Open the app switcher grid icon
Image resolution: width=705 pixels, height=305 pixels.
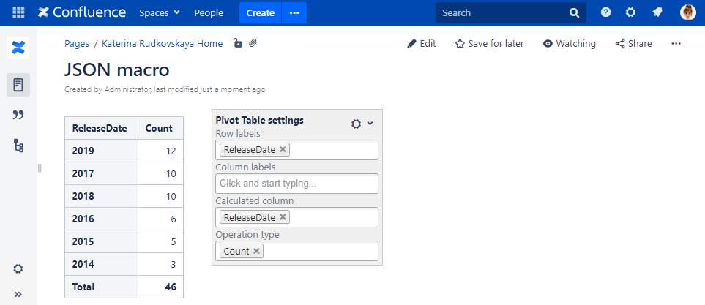click(18, 12)
